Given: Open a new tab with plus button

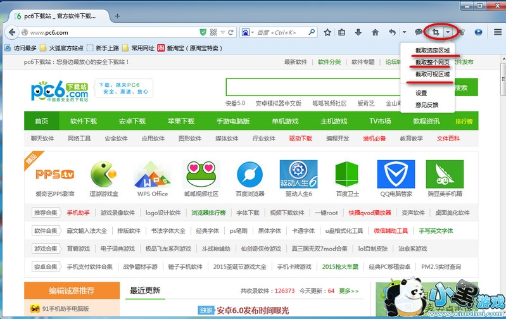Looking at the screenshot, I should coord(117,16).
